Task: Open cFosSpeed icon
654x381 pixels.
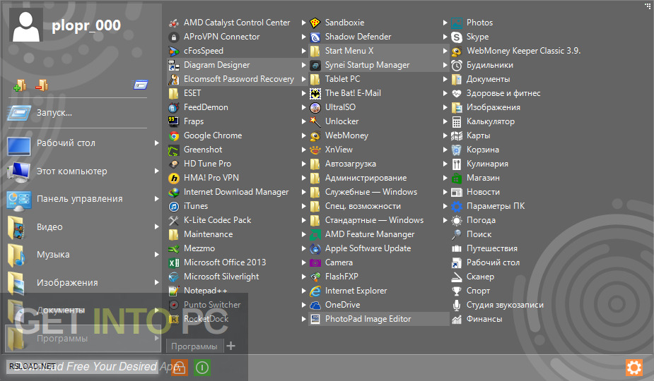Action: [173, 52]
